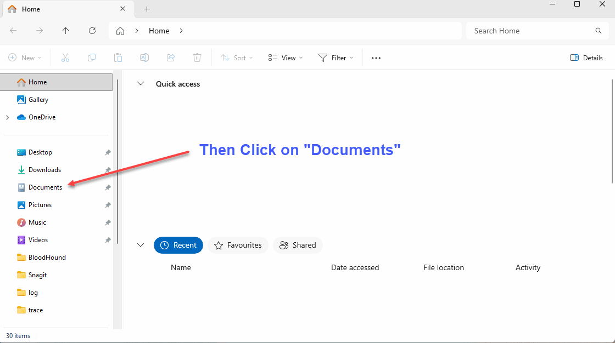Click the Paste clipboard icon
This screenshot has height=343, width=615.
(118, 58)
